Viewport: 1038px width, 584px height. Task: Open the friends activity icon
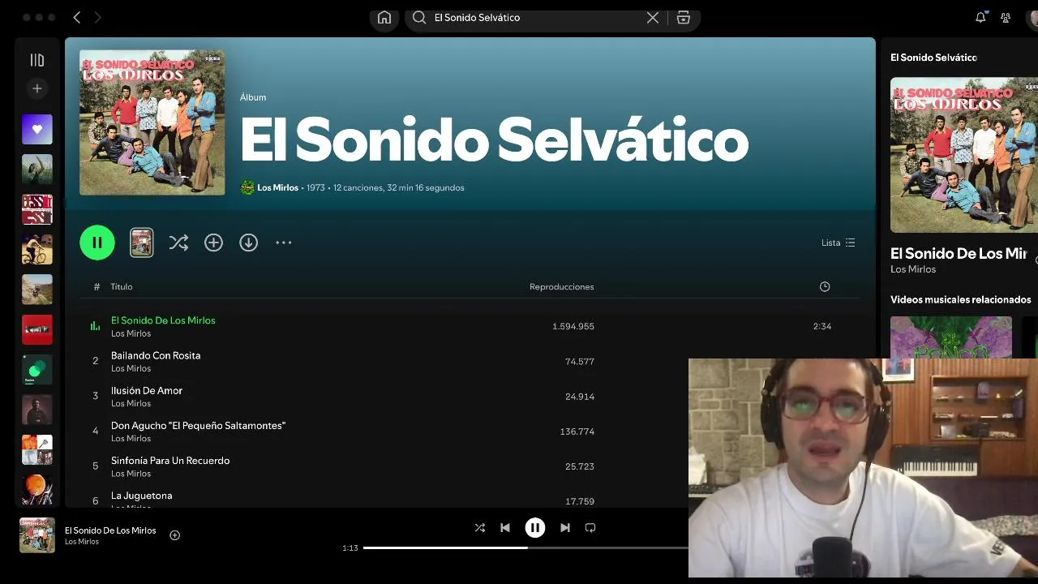1006,17
